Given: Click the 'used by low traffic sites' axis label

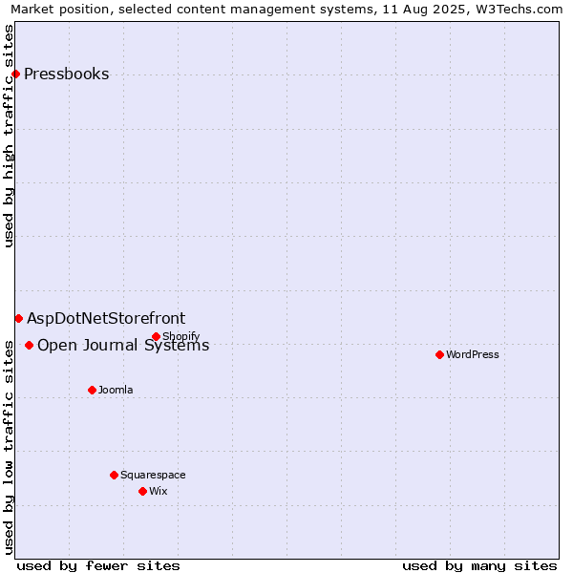Looking at the screenshot, I should (8, 448).
